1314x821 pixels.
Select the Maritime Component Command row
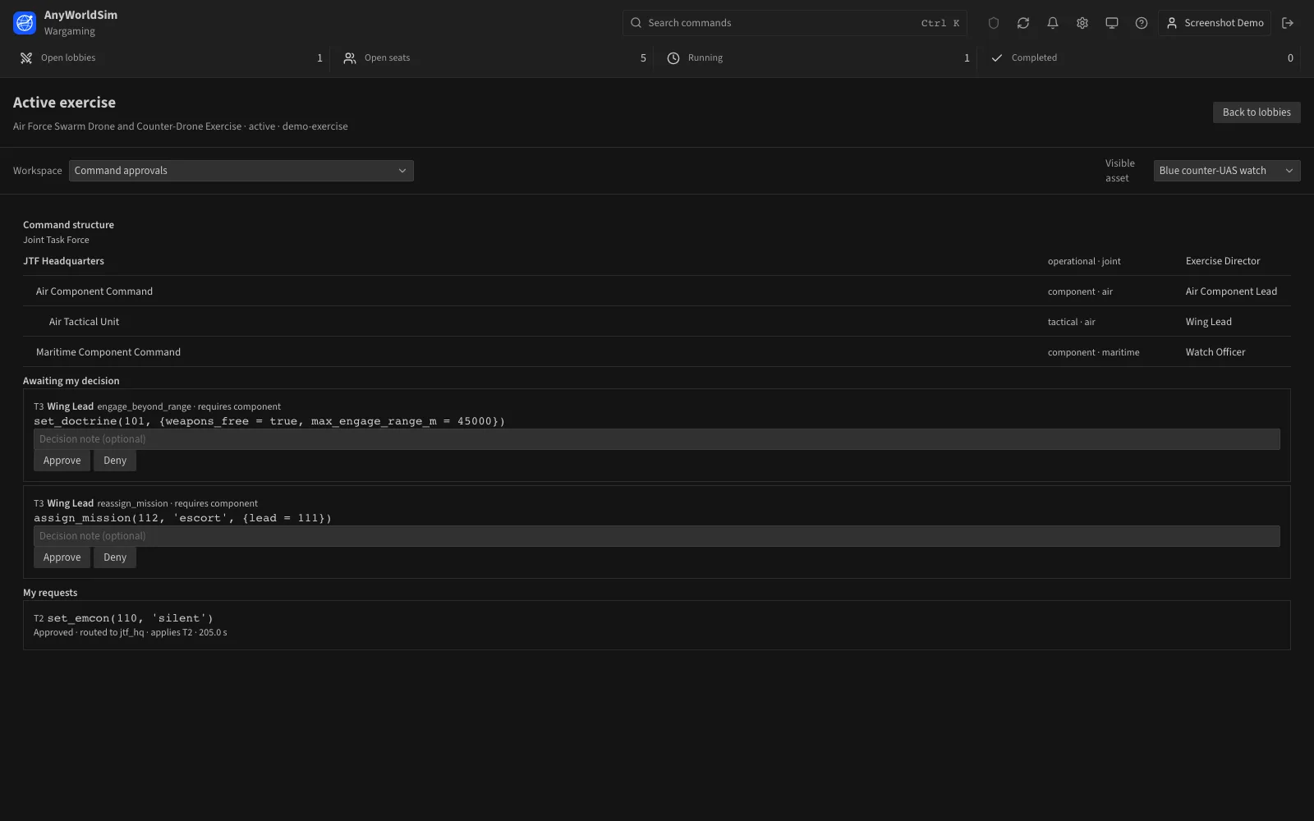pyautogui.click(x=657, y=352)
